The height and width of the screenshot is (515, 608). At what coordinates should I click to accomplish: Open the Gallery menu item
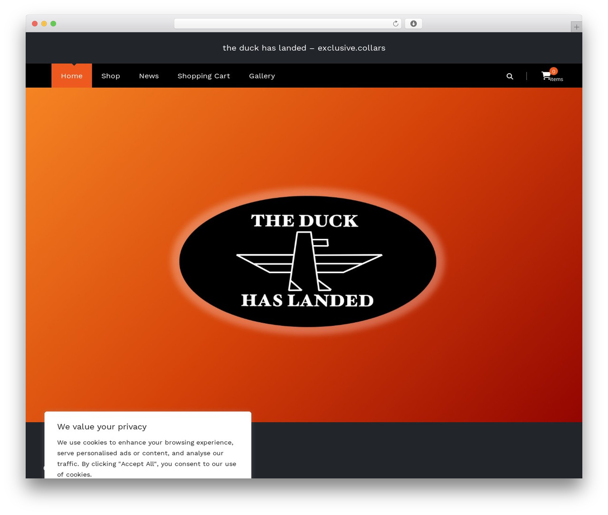tap(262, 76)
